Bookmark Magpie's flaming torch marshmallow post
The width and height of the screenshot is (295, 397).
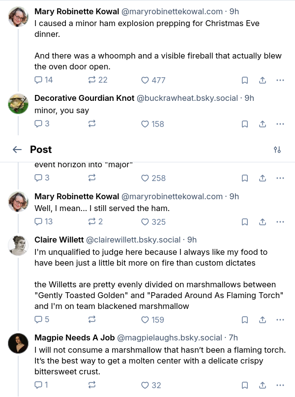(244, 385)
